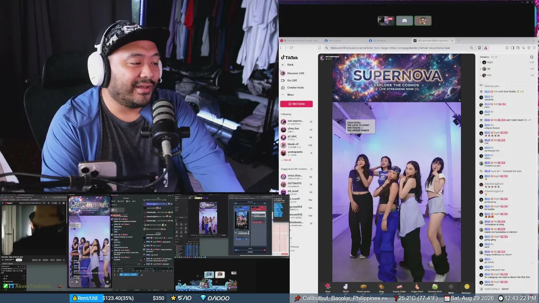
Task: Select viewer Mj in the Viewers ranking
Action: [507, 69]
